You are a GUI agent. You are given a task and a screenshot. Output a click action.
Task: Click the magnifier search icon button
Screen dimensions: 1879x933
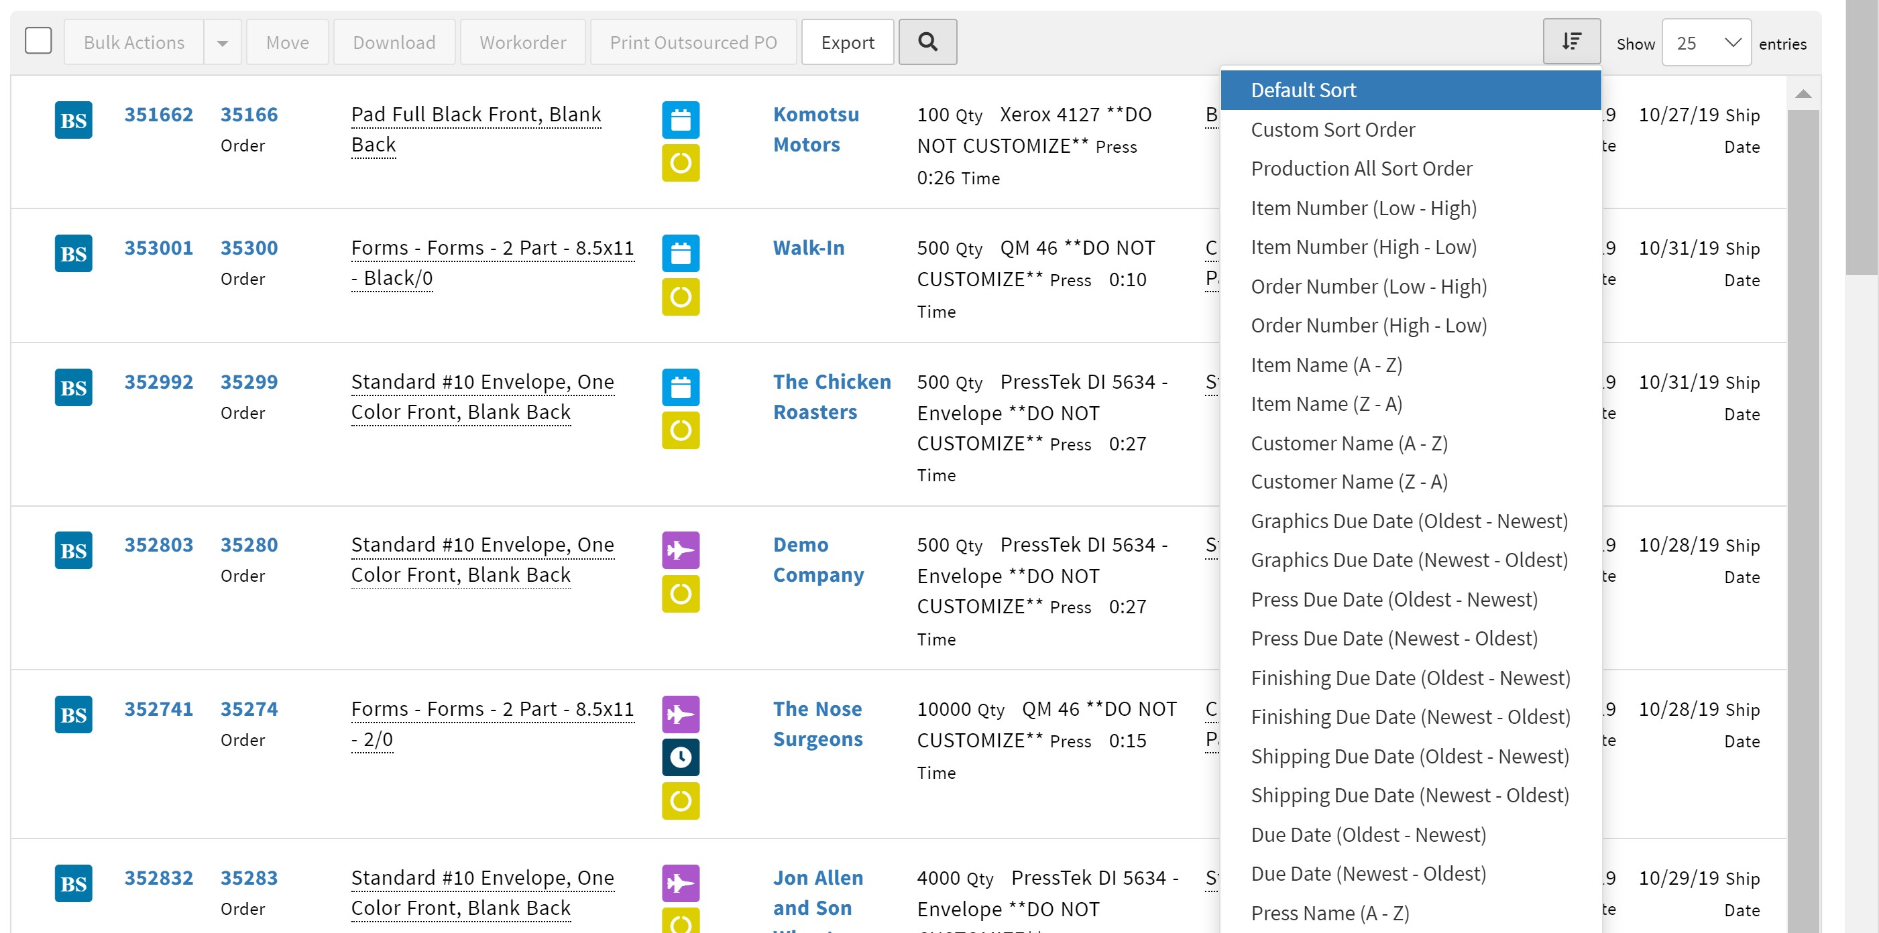(927, 42)
